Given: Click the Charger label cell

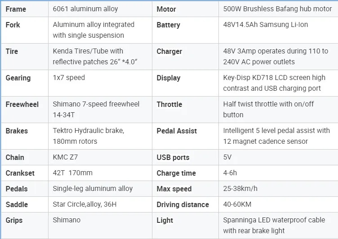Looking at the screenshot, I should [x=169, y=52].
